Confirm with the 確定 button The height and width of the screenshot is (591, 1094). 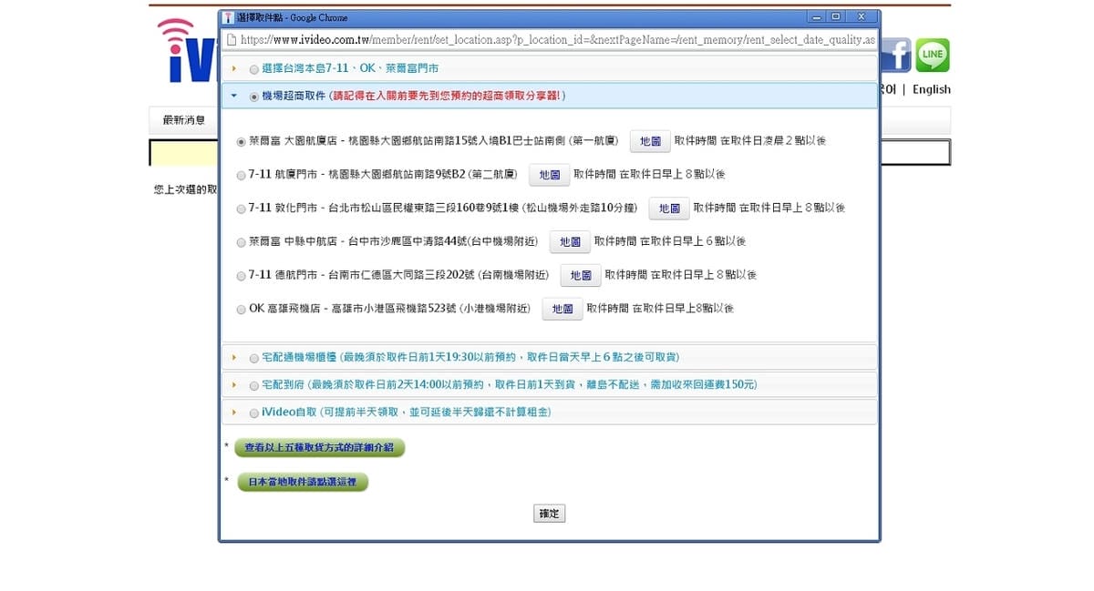pos(550,514)
